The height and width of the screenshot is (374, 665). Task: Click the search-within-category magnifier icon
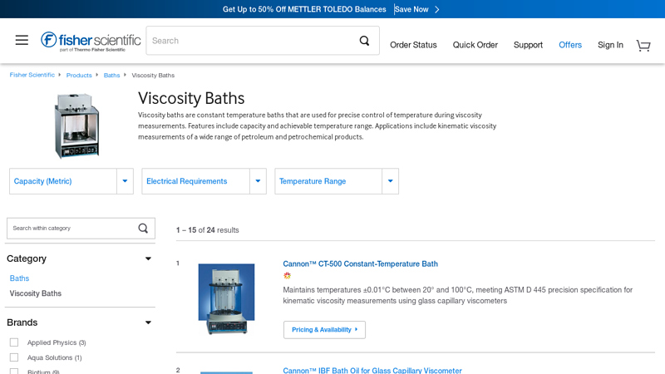coord(143,228)
